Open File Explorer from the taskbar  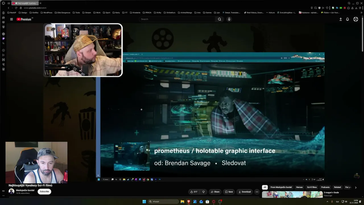pos(182,202)
